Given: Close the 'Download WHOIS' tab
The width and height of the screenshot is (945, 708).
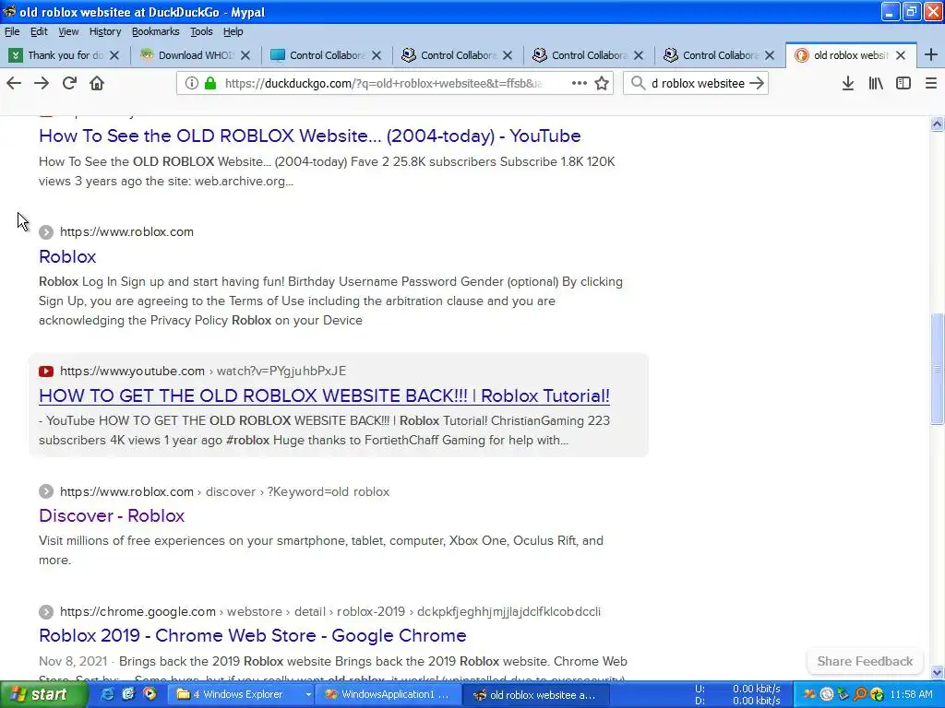Looking at the screenshot, I should (245, 55).
